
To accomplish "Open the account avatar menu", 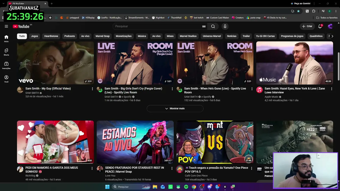I will (330, 26).
